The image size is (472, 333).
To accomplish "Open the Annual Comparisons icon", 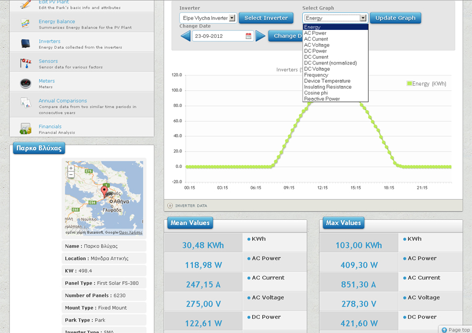I will 25,103.
